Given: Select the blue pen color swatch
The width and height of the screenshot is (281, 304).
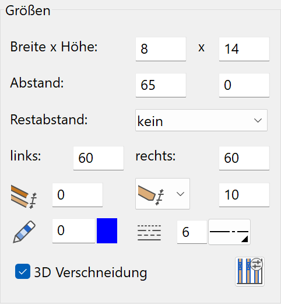Looking at the screenshot, I should [x=107, y=230].
